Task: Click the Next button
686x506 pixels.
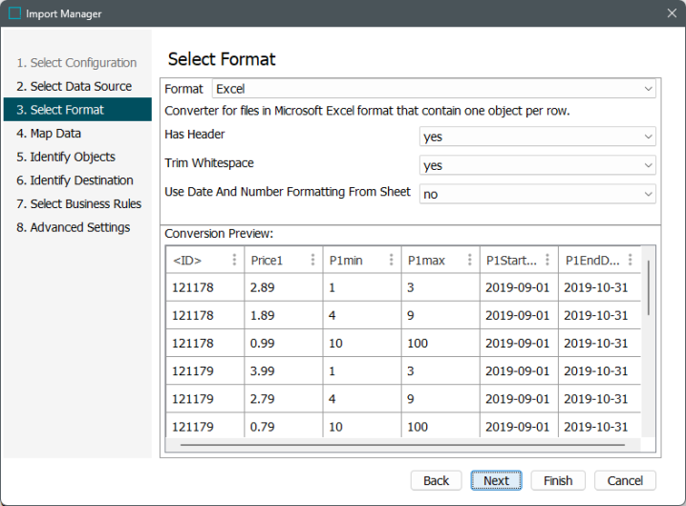Action: pos(496,480)
